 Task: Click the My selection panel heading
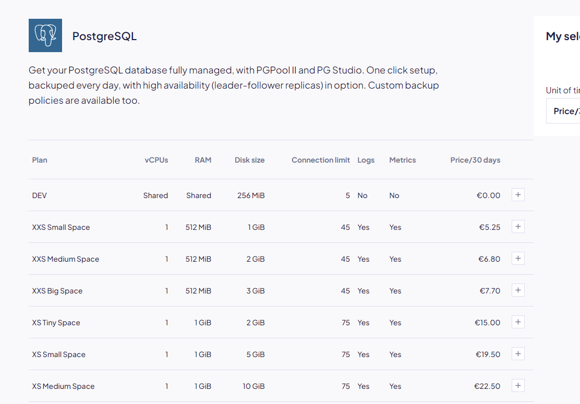563,36
